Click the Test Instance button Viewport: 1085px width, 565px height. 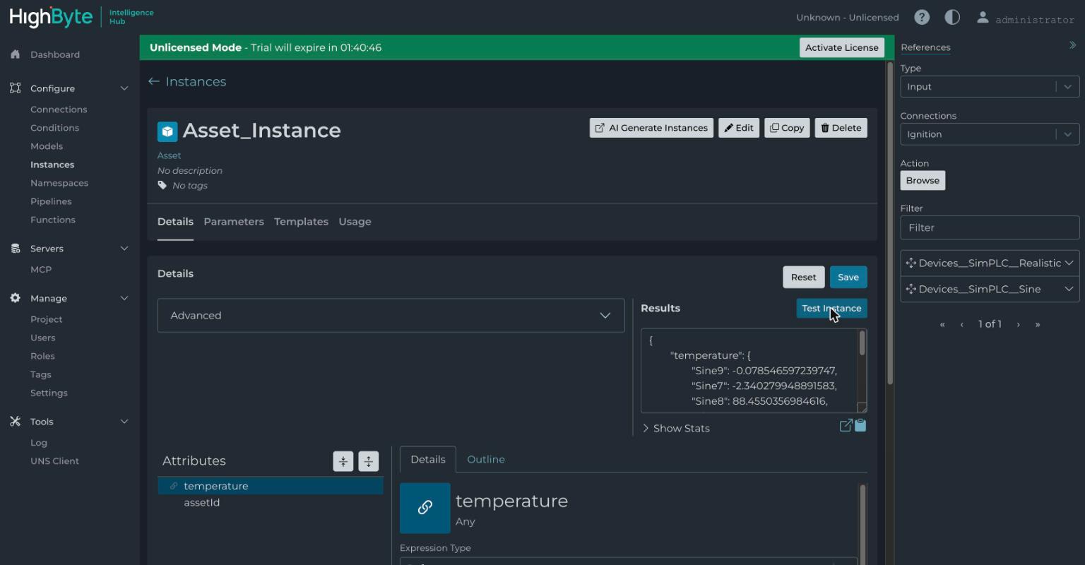[x=831, y=308]
